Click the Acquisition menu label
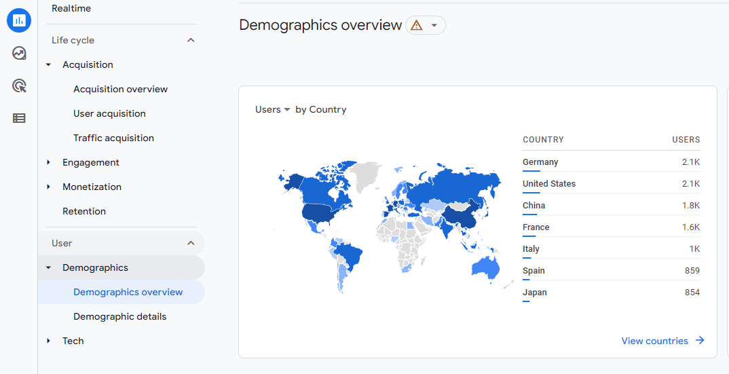The height and width of the screenshot is (374, 729). (x=88, y=65)
